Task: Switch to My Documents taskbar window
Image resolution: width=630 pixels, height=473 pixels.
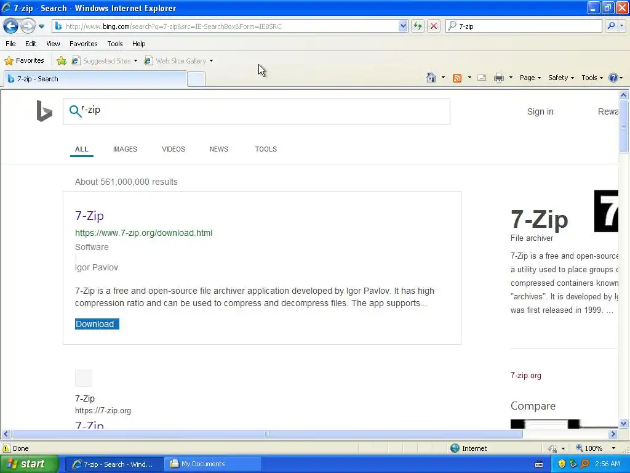Action: click(x=212, y=464)
